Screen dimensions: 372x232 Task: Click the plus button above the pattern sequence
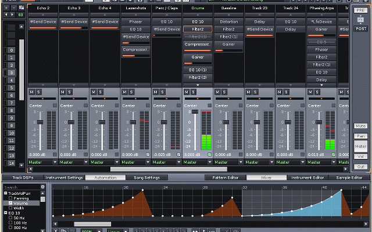pos(6,8)
